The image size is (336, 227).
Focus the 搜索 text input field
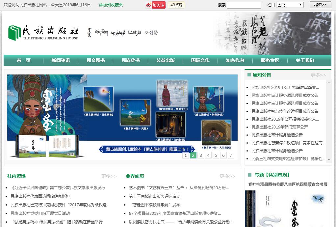pyautogui.click(x=244, y=5)
